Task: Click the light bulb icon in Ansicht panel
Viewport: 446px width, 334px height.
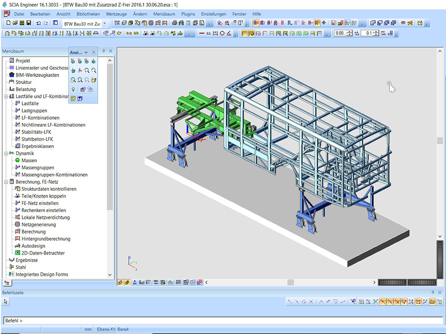Action: [x=73, y=89]
